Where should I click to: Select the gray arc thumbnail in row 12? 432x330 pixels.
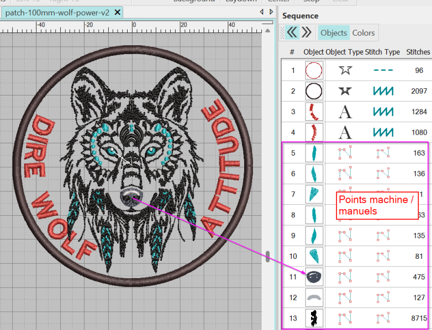click(314, 297)
